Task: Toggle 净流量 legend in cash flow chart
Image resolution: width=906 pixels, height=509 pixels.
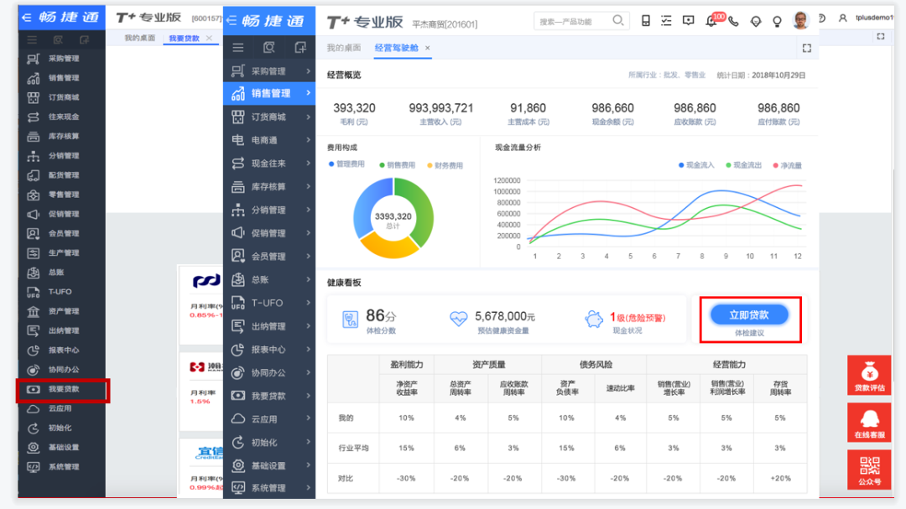Action: click(788, 165)
